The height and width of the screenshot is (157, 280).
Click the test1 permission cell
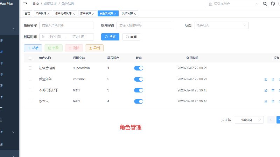(76, 90)
